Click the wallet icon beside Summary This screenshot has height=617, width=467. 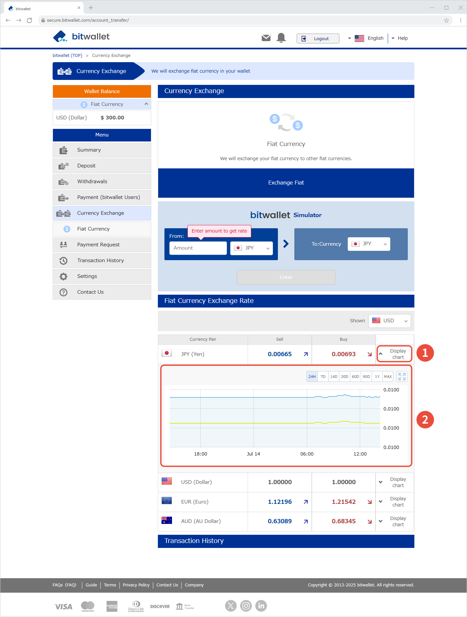coord(63,150)
